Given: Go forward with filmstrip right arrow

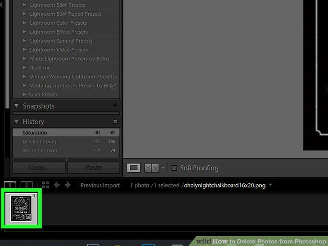Looking at the screenshot, I should [x=68, y=185].
